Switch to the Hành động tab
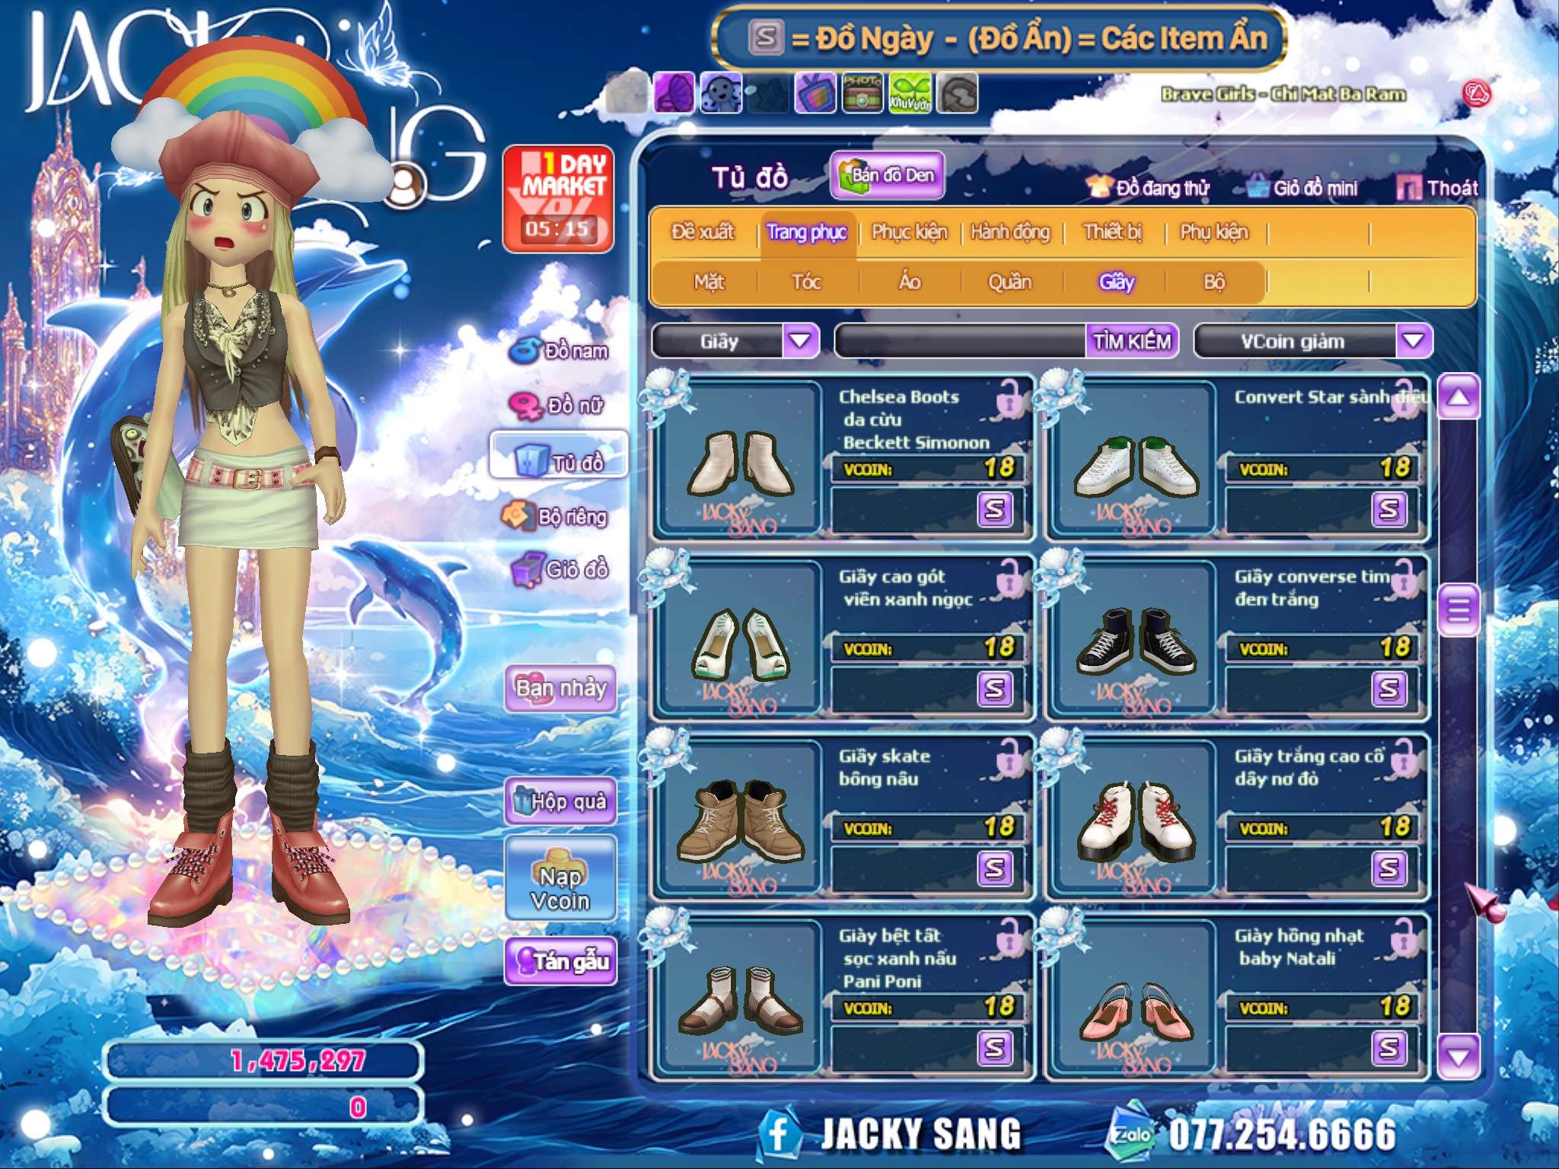 [x=1010, y=232]
